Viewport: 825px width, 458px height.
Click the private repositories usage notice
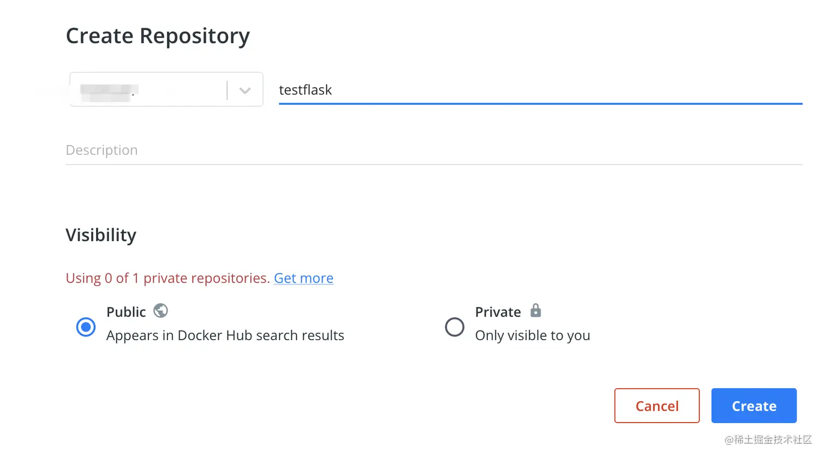coord(168,278)
